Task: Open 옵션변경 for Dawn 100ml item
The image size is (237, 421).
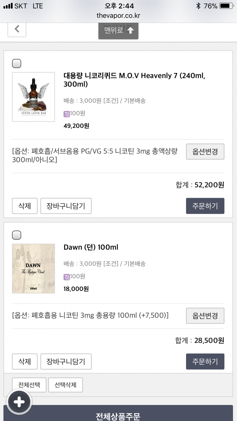Action: [205, 316]
